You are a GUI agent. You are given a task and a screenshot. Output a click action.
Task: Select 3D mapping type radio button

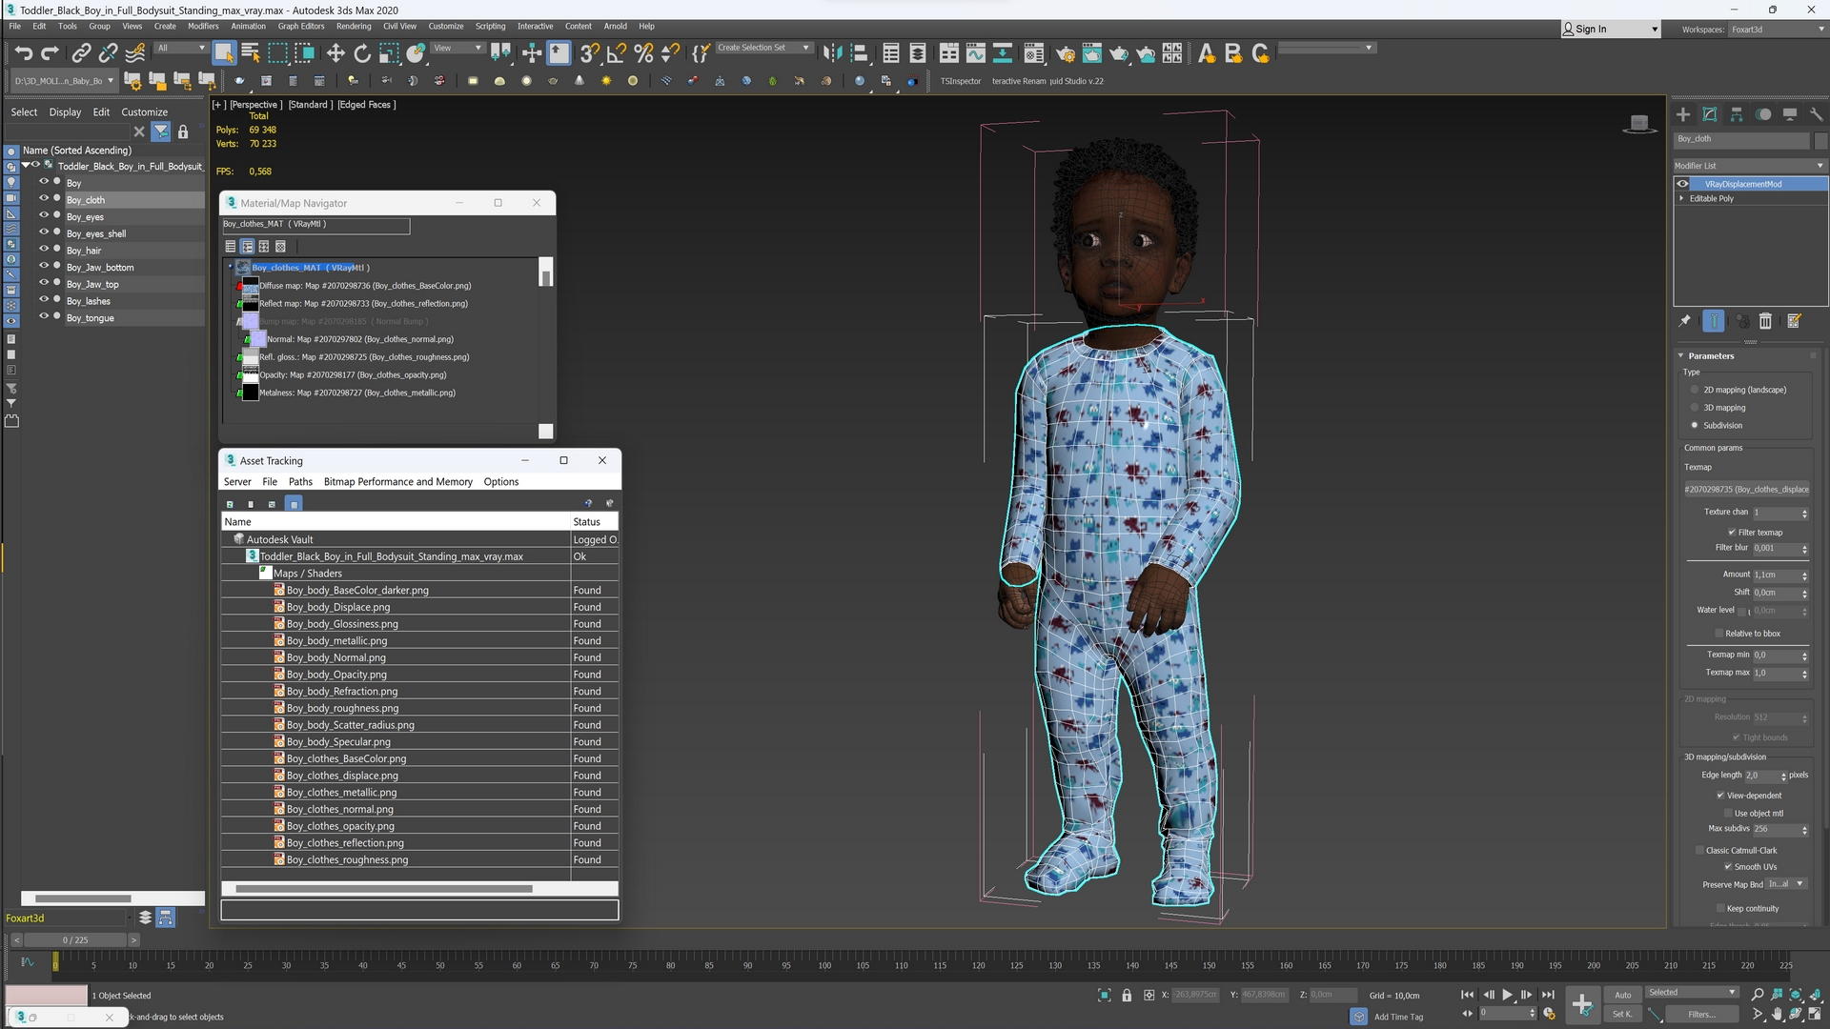pyautogui.click(x=1695, y=408)
